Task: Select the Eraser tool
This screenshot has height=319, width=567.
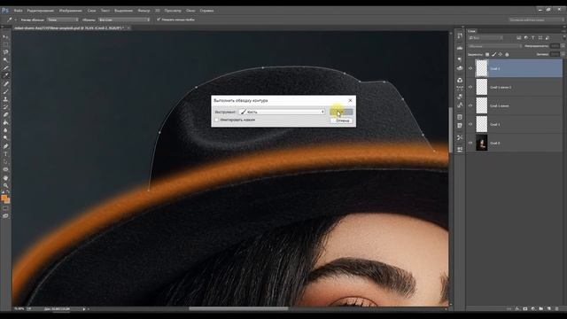Action: click(x=5, y=114)
